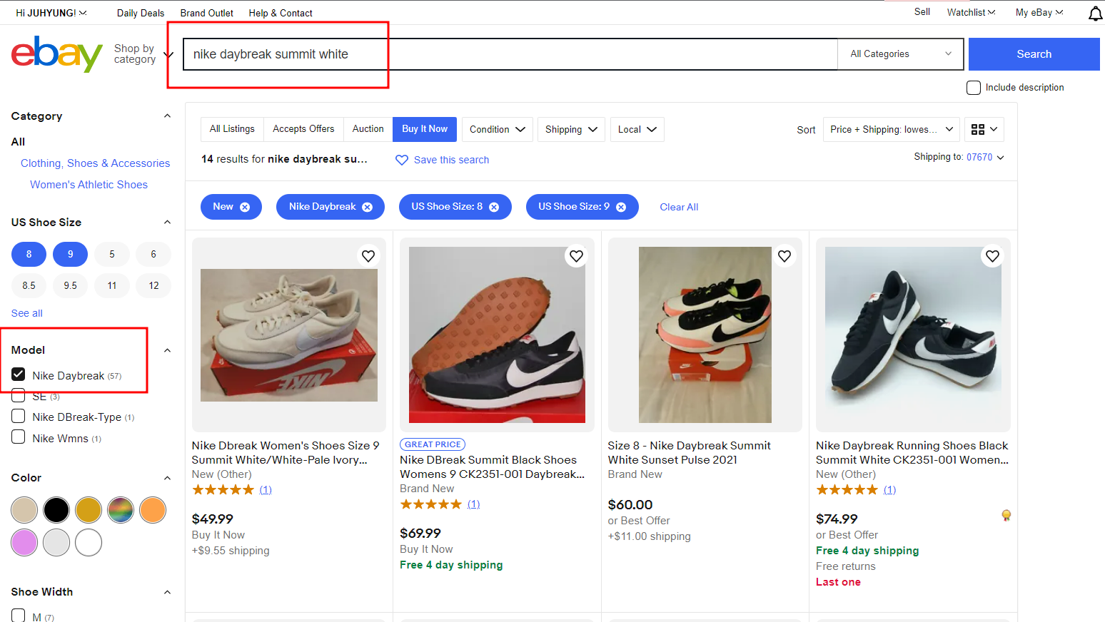This screenshot has width=1105, height=622.
Task: Switch to Auction tab
Action: tap(368, 129)
